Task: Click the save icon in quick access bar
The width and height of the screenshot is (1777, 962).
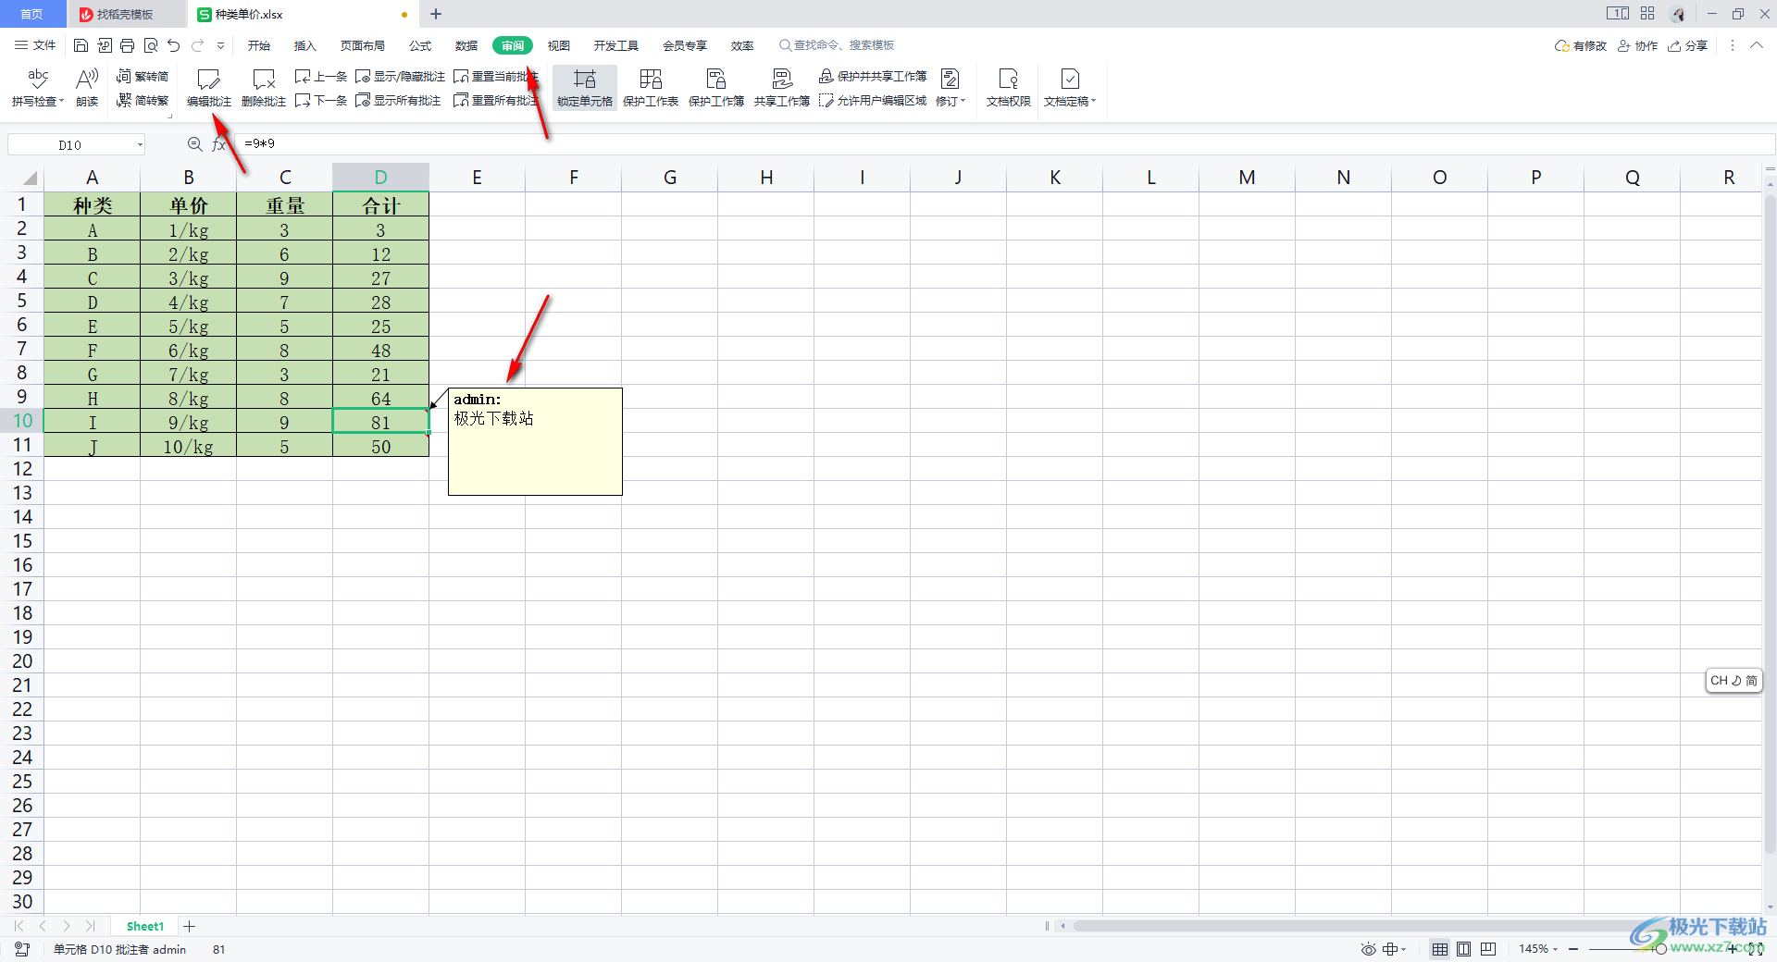Action: click(x=81, y=45)
